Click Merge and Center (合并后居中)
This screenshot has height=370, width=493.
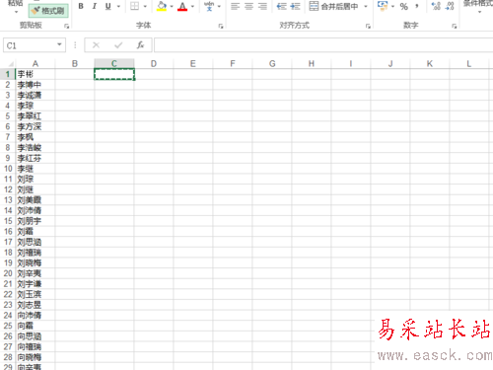pos(333,6)
